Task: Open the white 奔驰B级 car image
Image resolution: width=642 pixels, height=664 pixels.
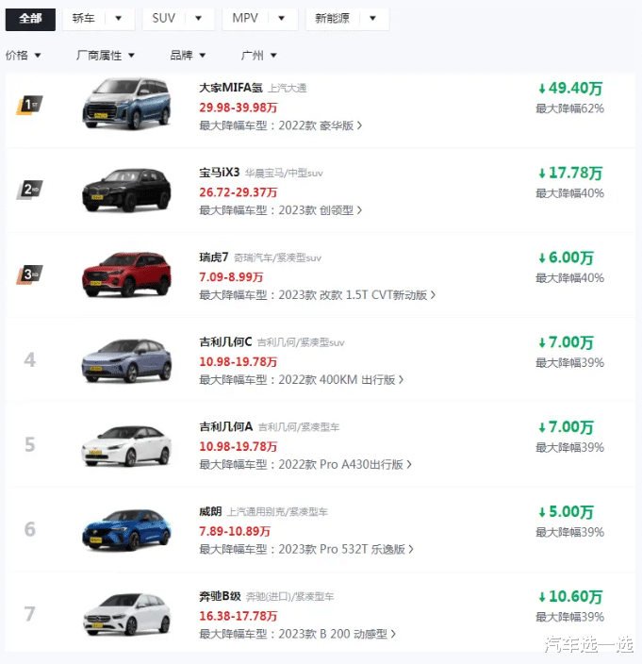Action: click(x=126, y=614)
